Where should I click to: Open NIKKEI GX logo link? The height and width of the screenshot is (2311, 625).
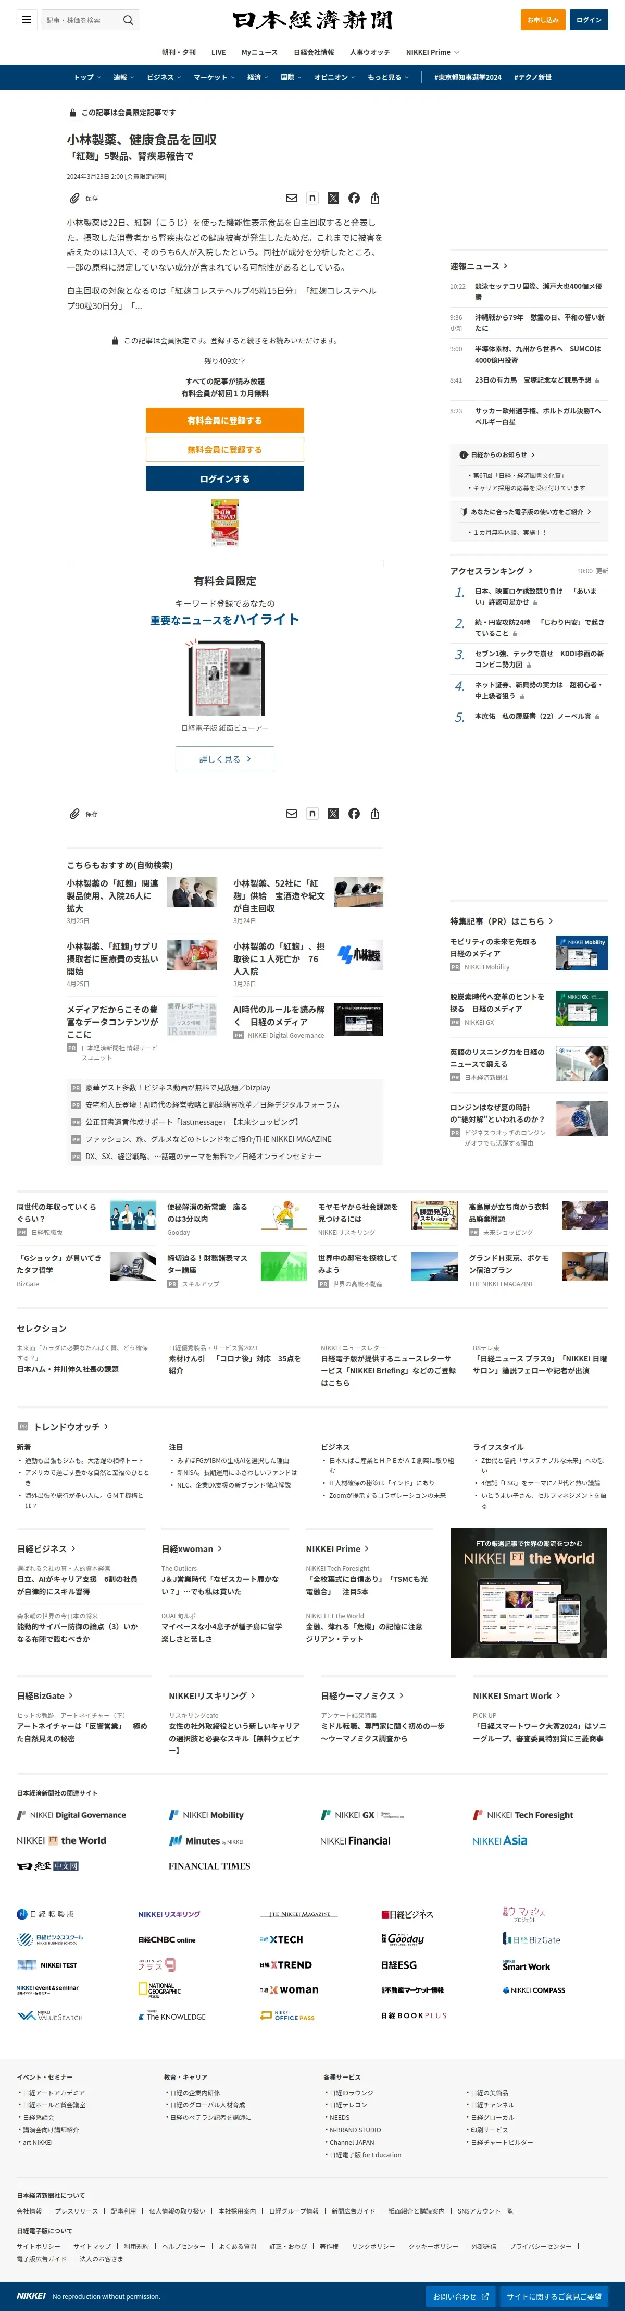[x=362, y=1815]
